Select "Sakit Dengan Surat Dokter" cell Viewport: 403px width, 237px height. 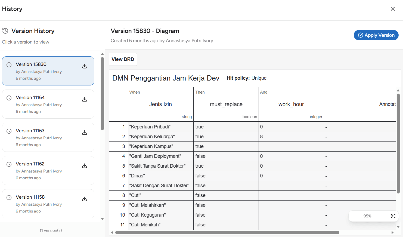[160, 186]
